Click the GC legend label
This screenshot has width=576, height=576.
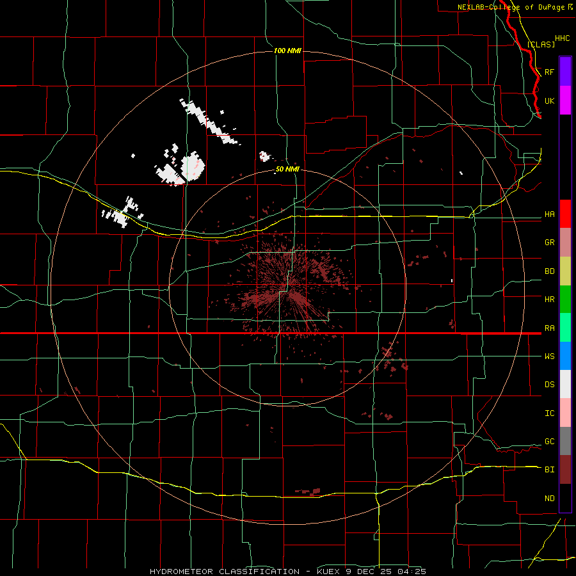pos(550,442)
